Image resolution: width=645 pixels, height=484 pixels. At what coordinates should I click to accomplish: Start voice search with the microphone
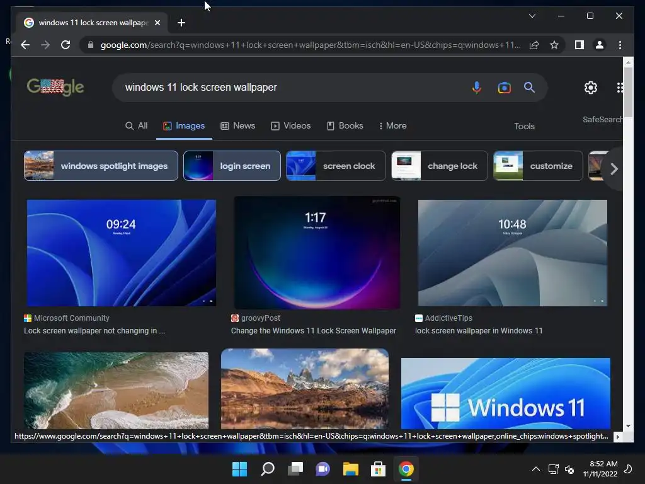477,87
